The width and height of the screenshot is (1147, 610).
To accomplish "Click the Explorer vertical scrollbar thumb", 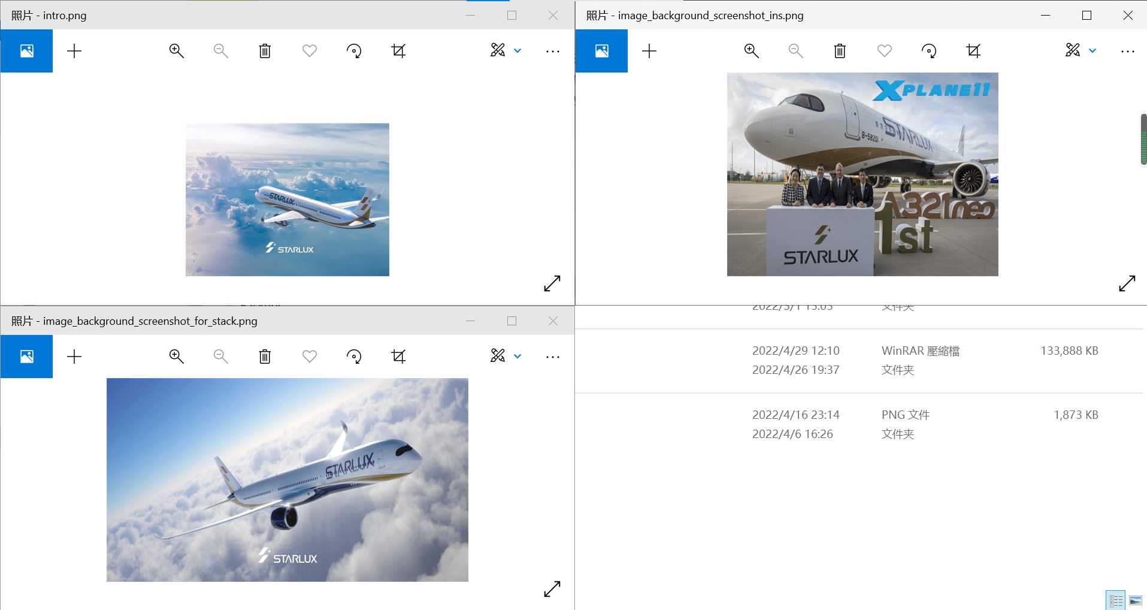I will point(1143,139).
